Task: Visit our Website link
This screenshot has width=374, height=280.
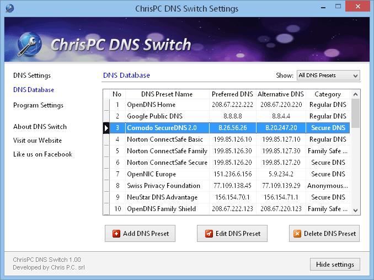Action: coord(38,141)
